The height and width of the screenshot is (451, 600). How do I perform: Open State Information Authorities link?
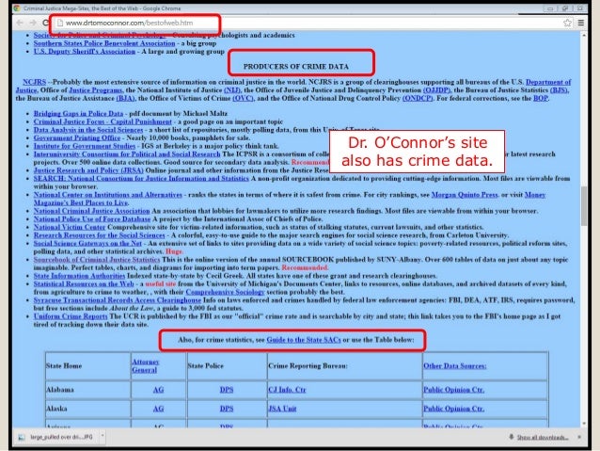point(79,276)
